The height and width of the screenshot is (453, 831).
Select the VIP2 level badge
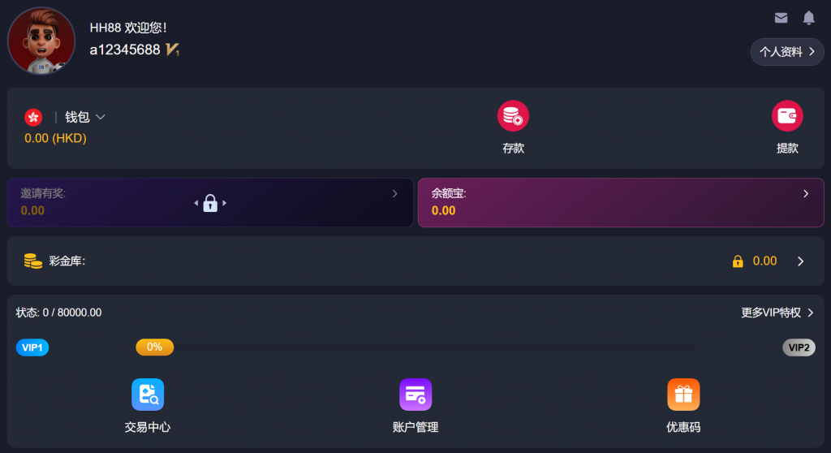pos(799,347)
